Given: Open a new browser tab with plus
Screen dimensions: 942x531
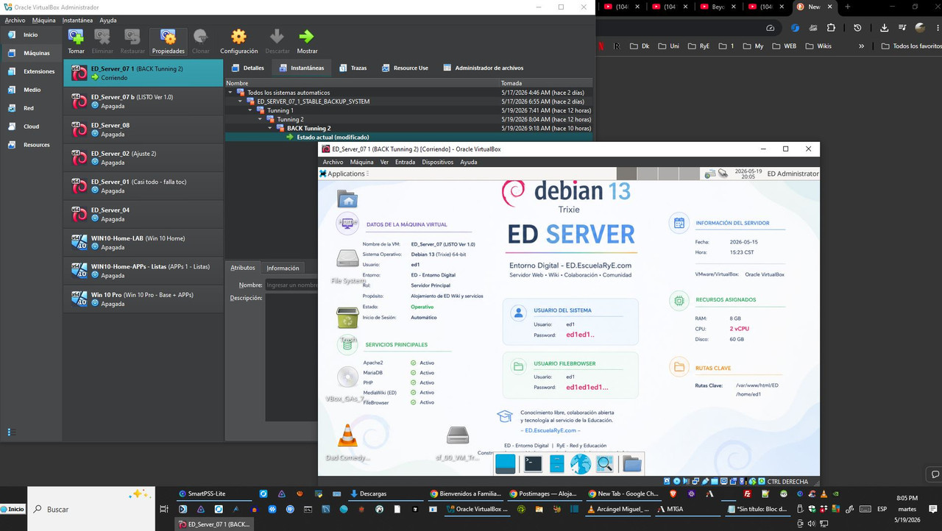Looking at the screenshot, I should [848, 7].
